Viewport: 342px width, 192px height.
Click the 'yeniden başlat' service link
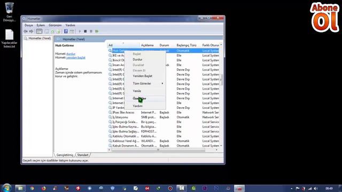click(76, 58)
